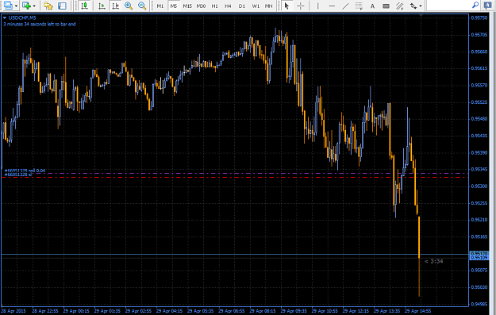
Task: Select the arrow Cursor tool
Action: point(287,6)
